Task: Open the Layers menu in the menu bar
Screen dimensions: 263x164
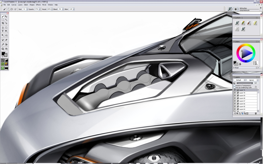Action: tap(20, 4)
